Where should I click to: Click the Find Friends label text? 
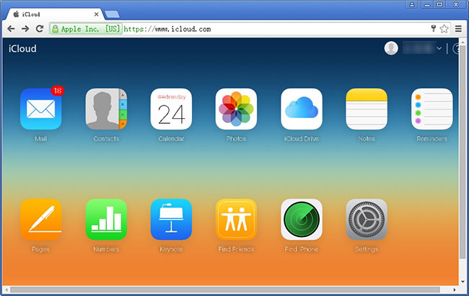tap(236, 249)
